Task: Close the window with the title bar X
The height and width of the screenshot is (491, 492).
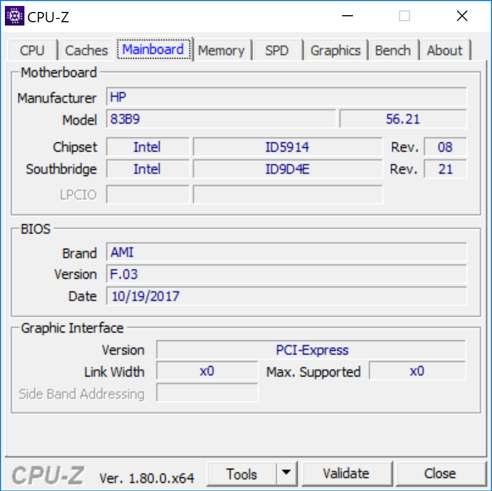Action: (x=462, y=16)
